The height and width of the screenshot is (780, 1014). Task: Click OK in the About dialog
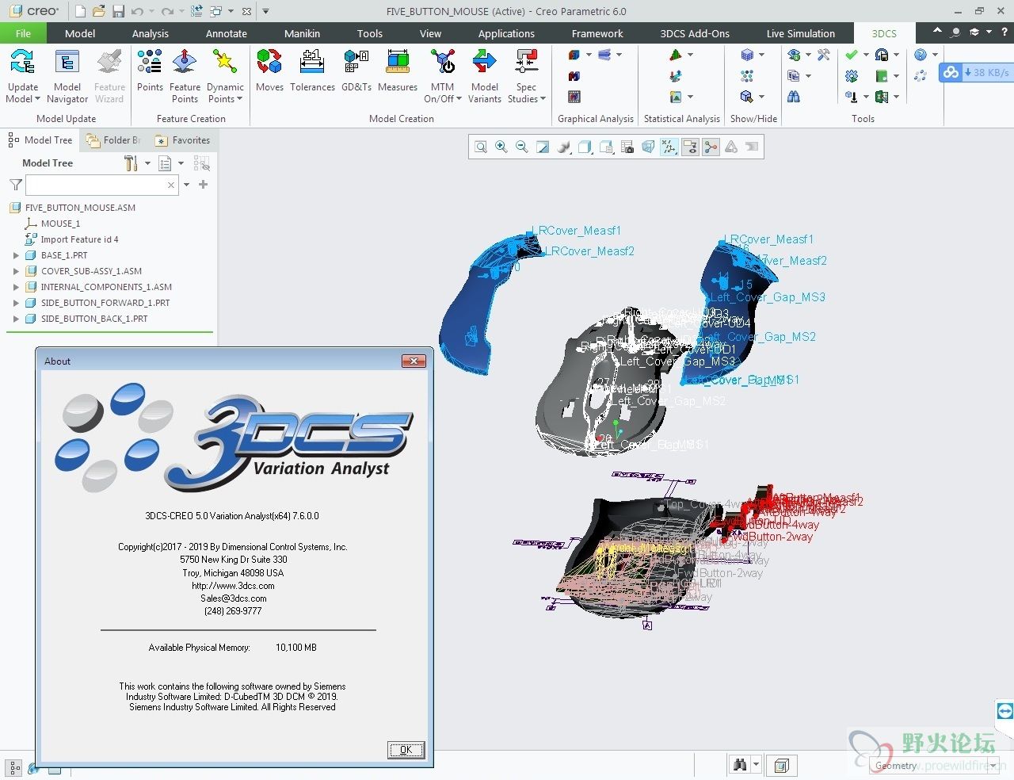click(406, 750)
